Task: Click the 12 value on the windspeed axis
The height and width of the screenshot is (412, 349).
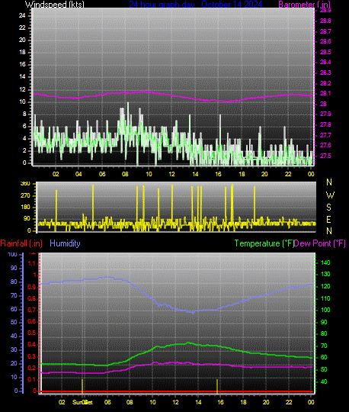Action: pyautogui.click(x=22, y=89)
